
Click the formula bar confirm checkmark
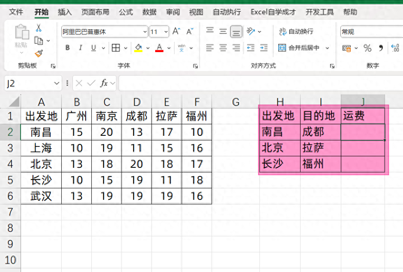coord(91,83)
